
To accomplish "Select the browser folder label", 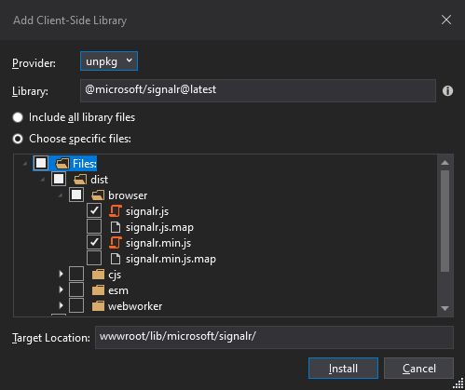I will point(128,195).
